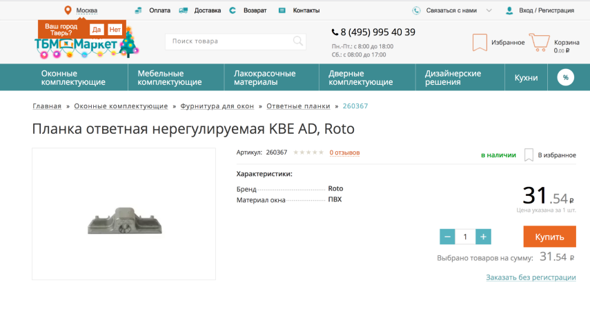The width and height of the screenshot is (590, 316).
Task: Open city selector Москва
Action: (86, 10)
